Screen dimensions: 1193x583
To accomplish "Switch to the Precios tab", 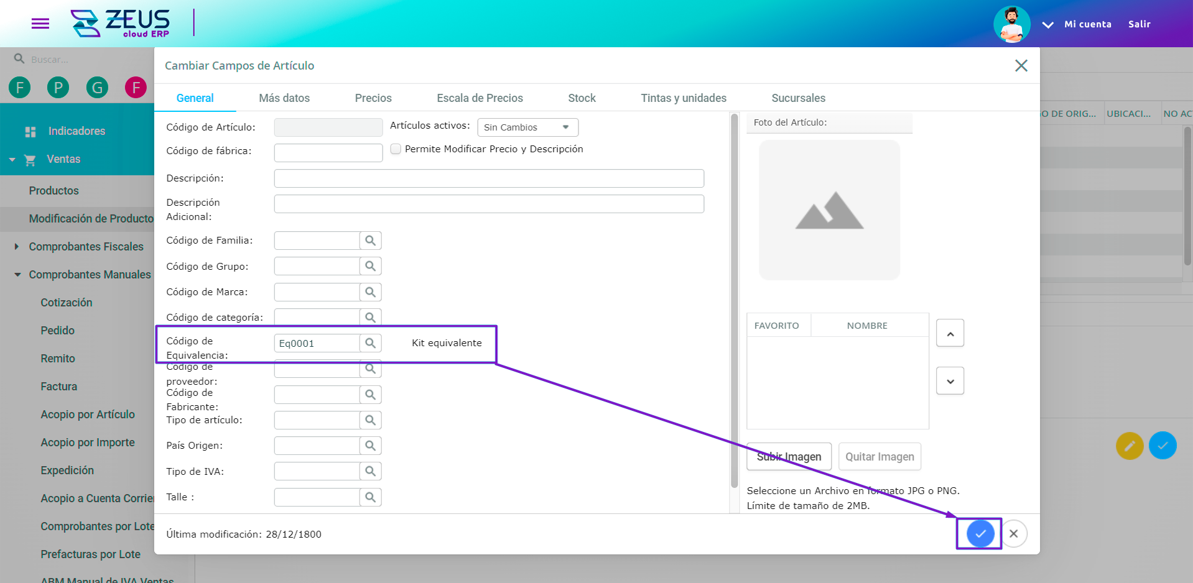I will point(373,98).
